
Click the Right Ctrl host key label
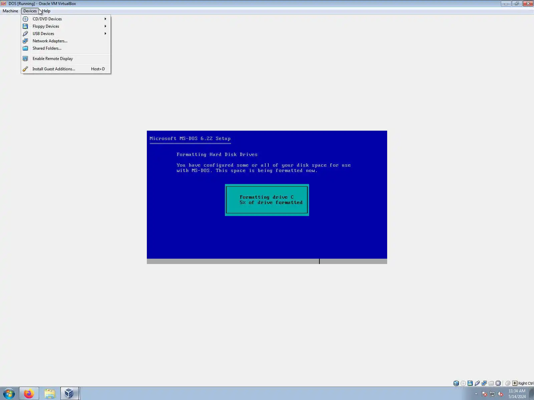[x=526, y=383]
